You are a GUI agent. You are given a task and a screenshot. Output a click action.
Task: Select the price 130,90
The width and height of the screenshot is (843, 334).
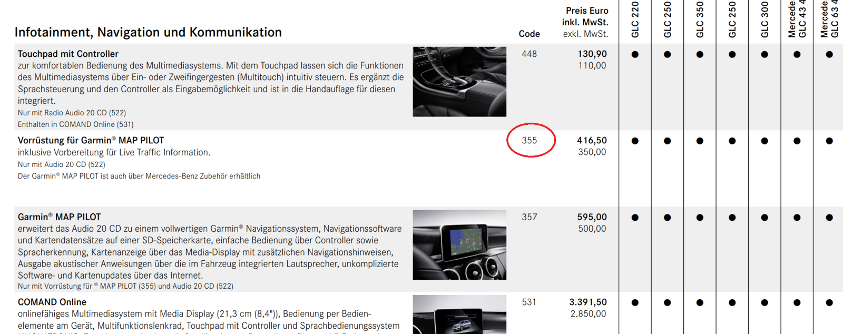coord(592,54)
